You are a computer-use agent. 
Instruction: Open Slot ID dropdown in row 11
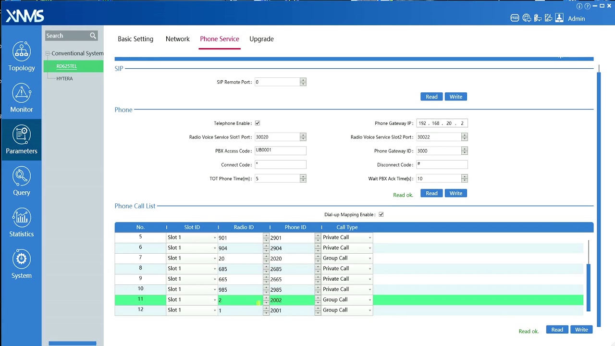coord(192,299)
